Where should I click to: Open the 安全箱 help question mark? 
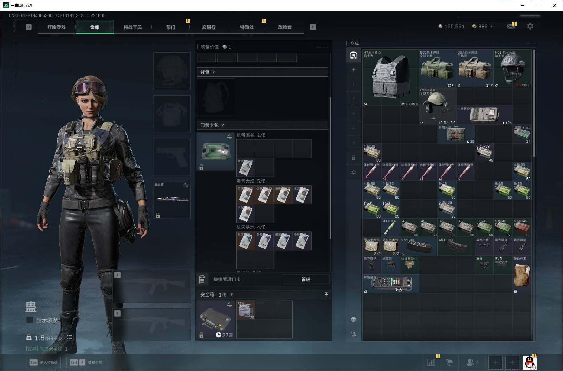[231, 294]
